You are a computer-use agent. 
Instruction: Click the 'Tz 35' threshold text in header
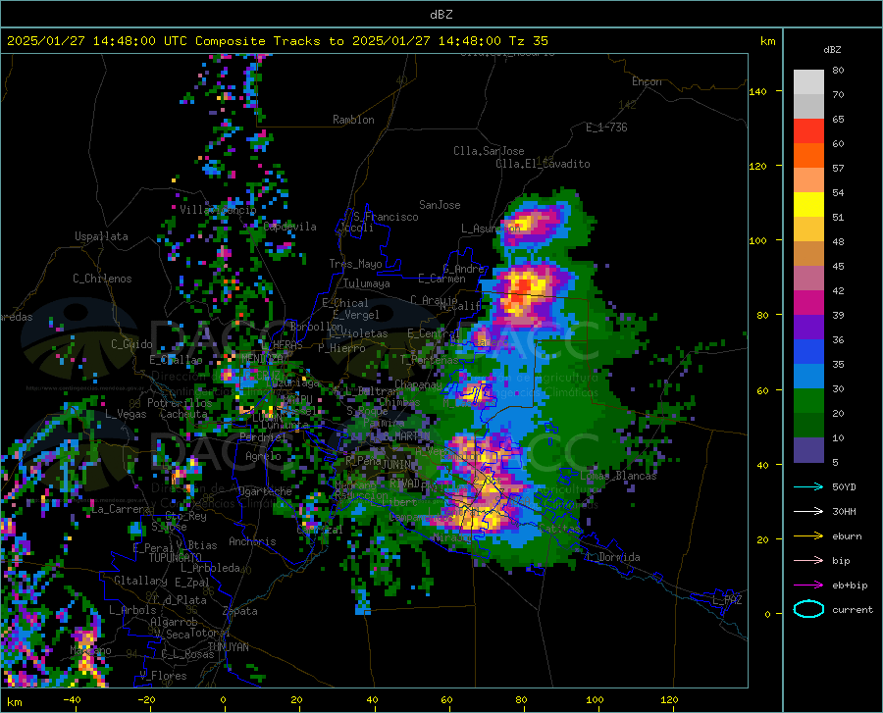click(528, 41)
